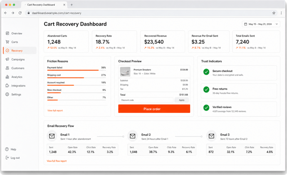
Task: Click the Email 2 Click Rate 9.3% value
Action: [171, 152]
